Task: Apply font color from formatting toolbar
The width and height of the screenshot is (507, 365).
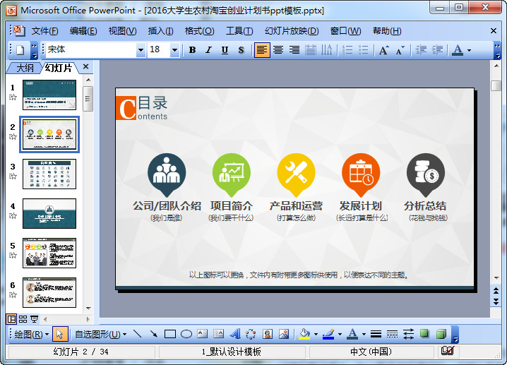Action: point(457,50)
